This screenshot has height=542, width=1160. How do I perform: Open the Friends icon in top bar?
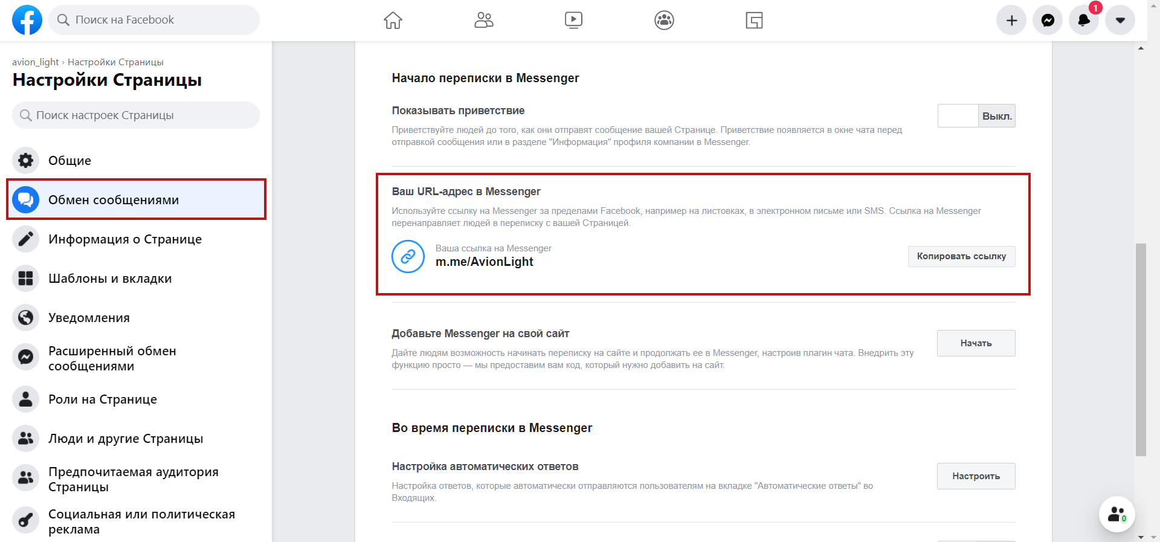(x=483, y=20)
